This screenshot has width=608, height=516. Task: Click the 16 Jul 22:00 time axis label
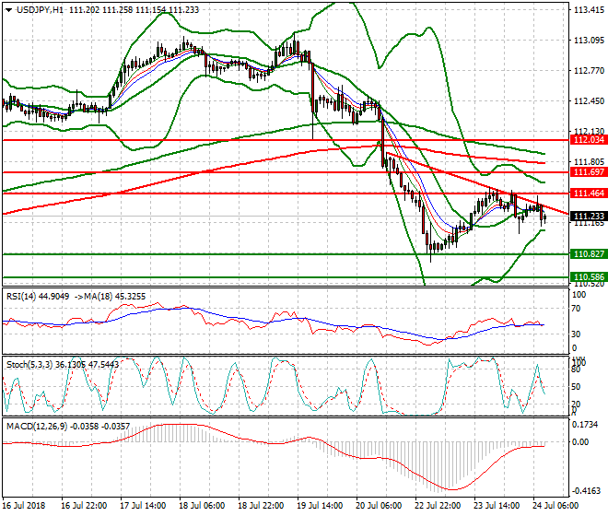(x=84, y=506)
